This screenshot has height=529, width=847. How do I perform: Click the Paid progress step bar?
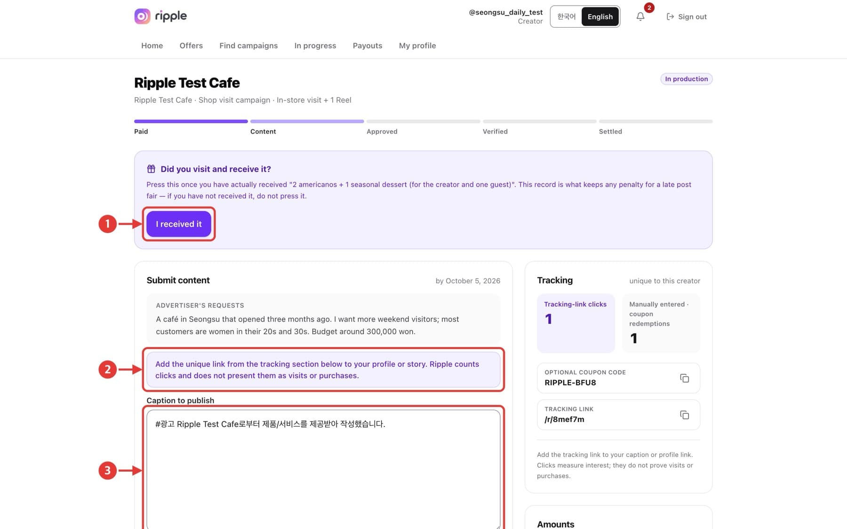(x=191, y=121)
